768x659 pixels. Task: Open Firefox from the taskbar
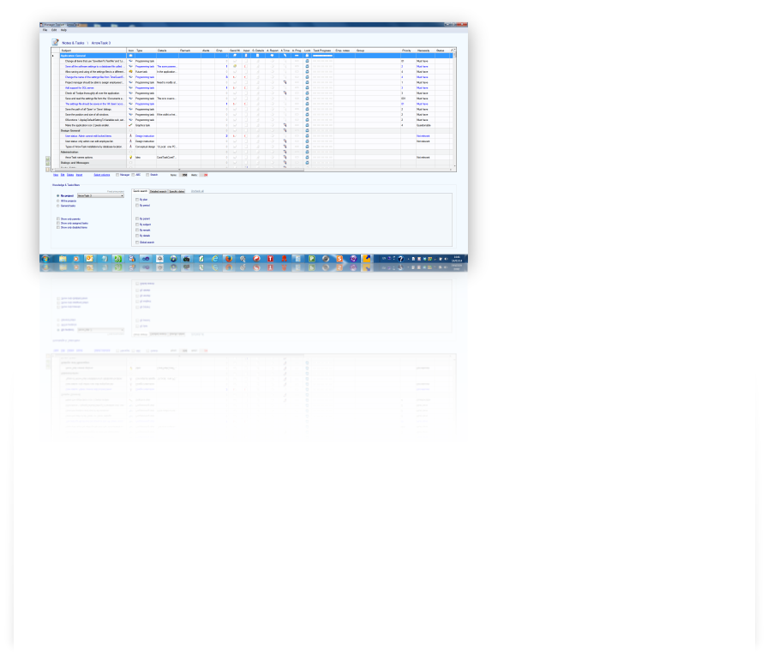pyautogui.click(x=229, y=258)
